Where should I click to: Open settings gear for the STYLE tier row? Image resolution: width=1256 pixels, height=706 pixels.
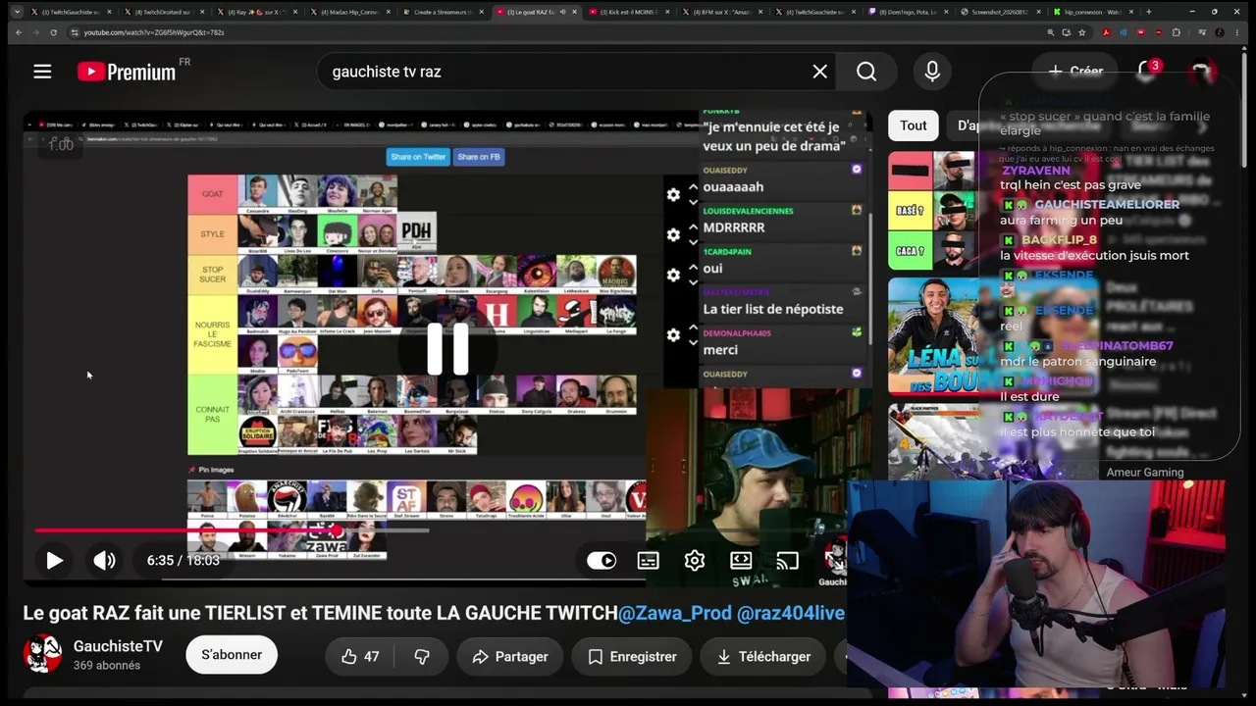(673, 235)
